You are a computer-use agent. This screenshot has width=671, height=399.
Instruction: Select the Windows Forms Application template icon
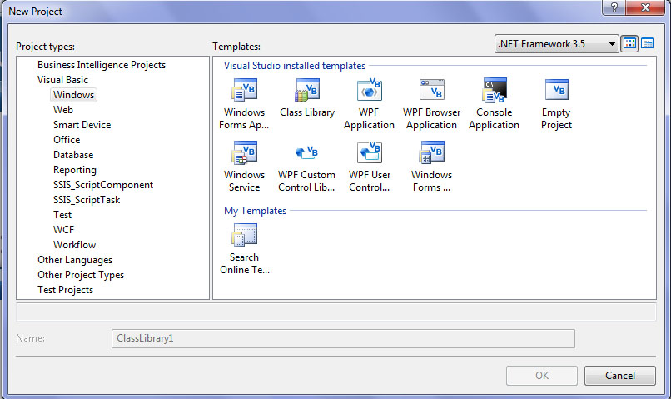click(x=245, y=90)
